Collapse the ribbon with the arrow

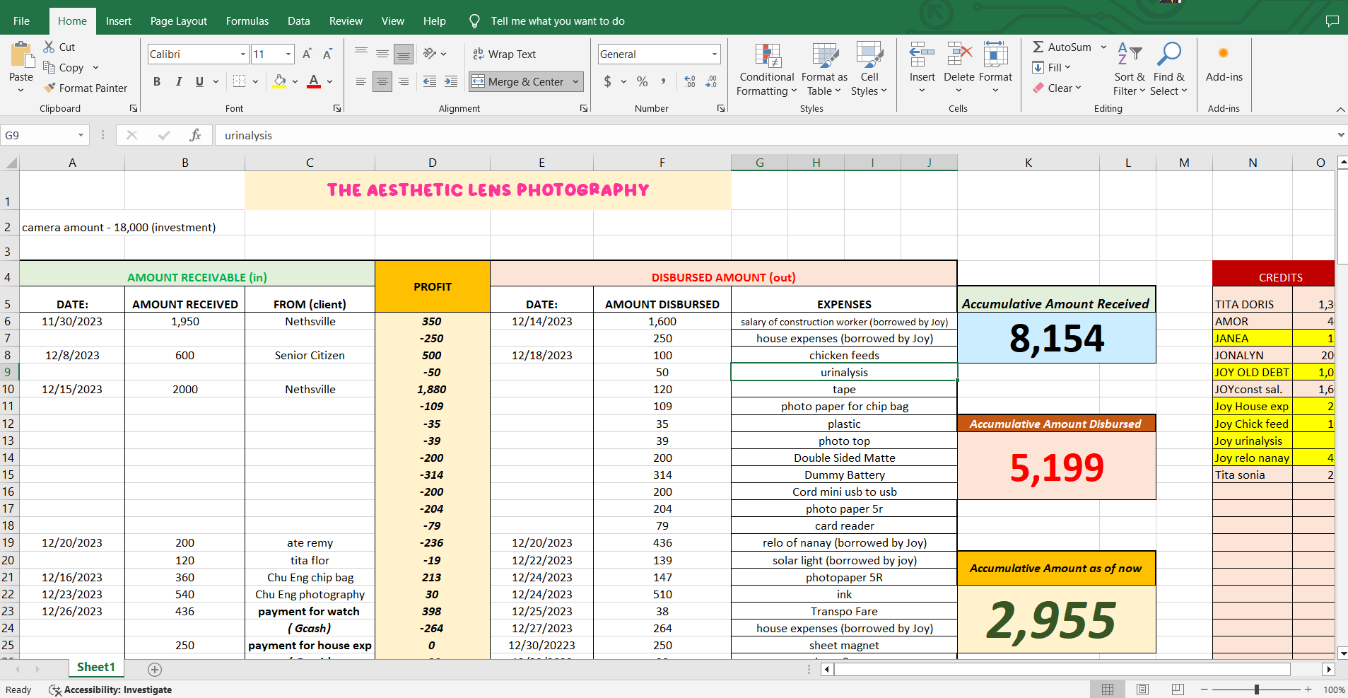coord(1340,109)
